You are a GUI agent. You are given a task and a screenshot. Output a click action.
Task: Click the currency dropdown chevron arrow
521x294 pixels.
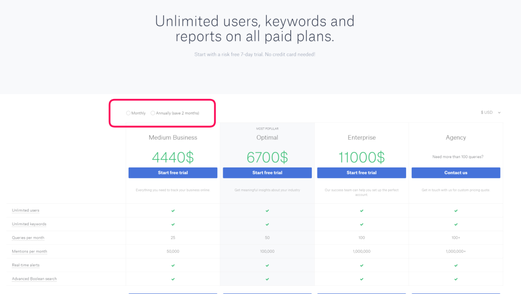tap(499, 113)
